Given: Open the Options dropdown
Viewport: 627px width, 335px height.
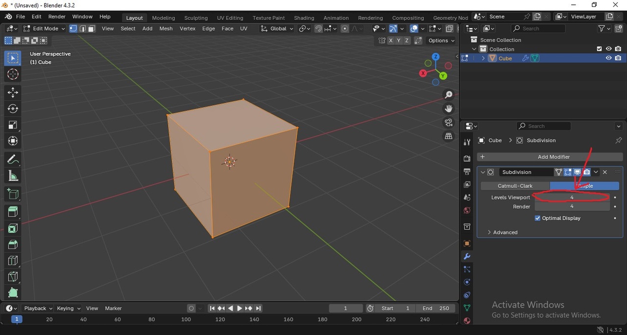Looking at the screenshot, I should pos(440,41).
